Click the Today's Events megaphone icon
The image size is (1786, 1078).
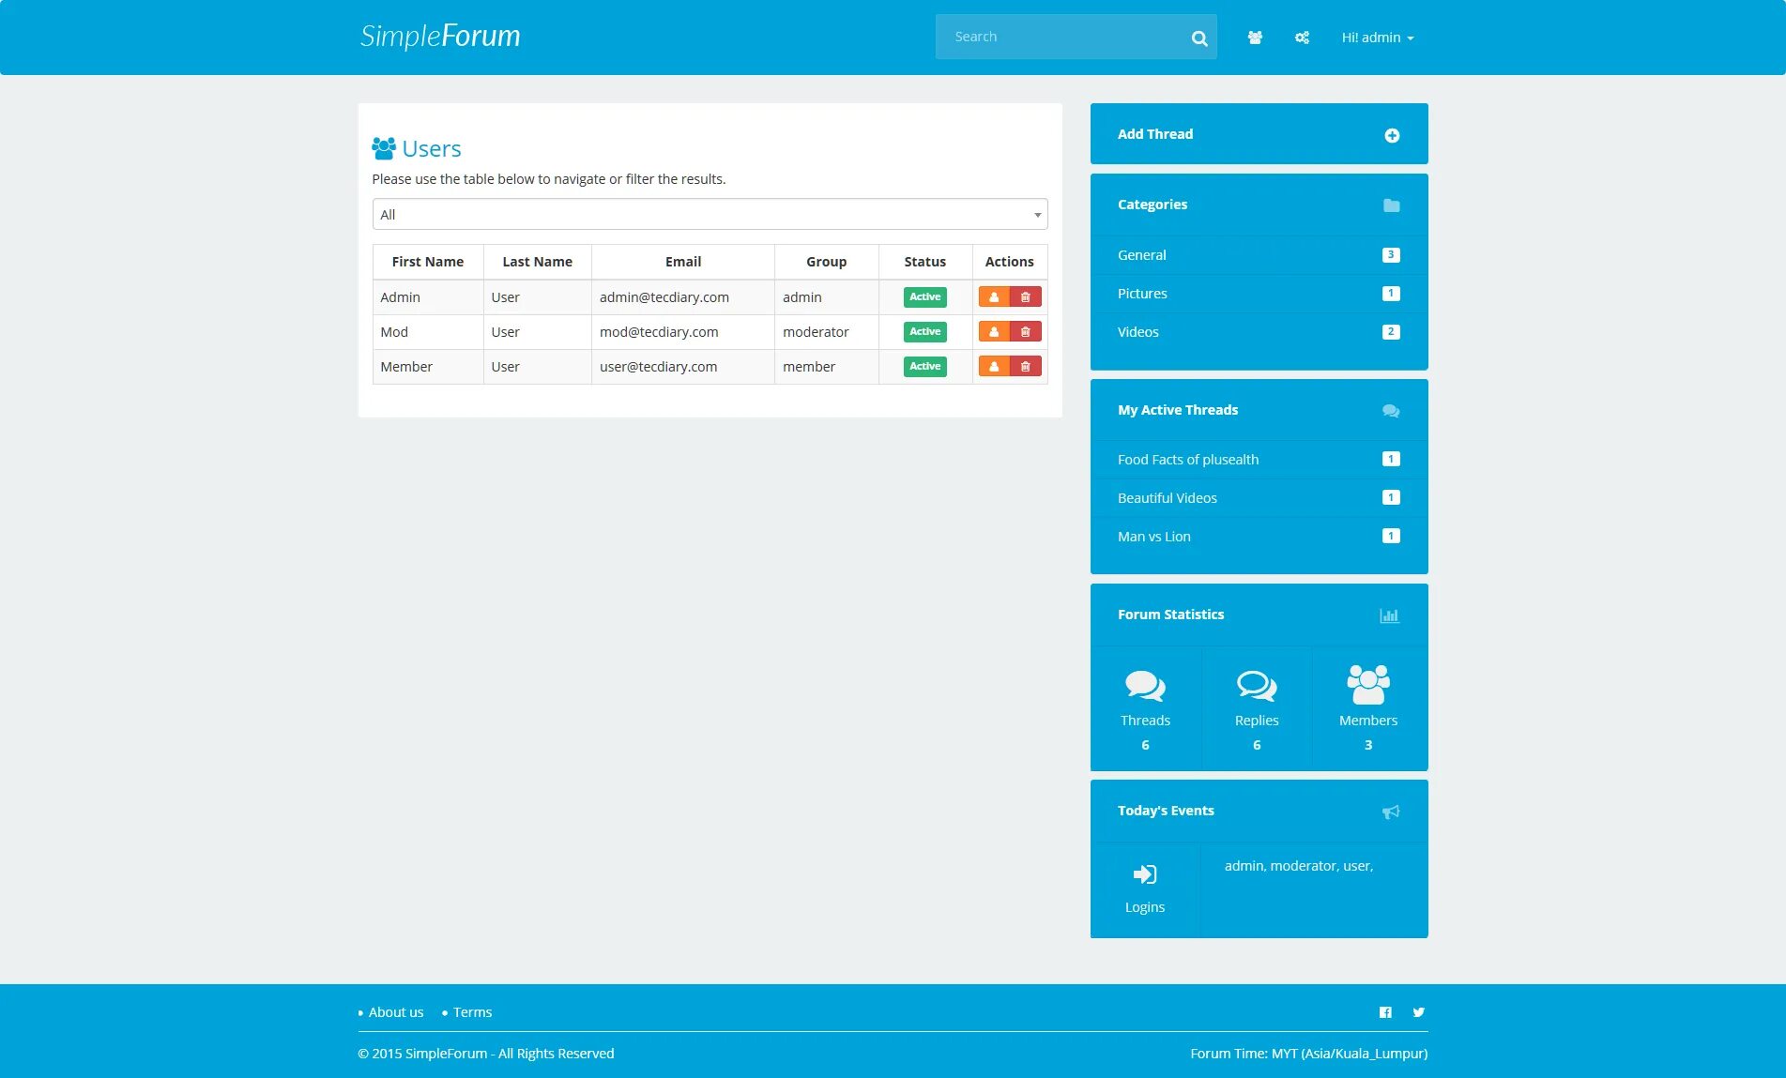pos(1391,812)
